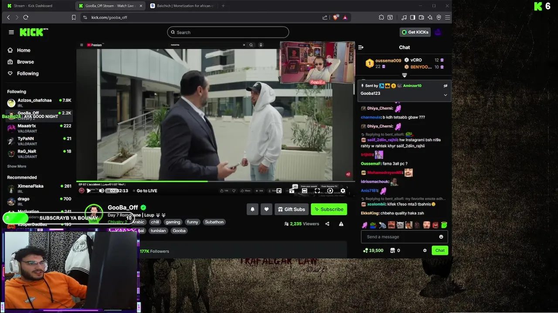Open a new browser tab
The image size is (558, 313).
(x=223, y=6)
